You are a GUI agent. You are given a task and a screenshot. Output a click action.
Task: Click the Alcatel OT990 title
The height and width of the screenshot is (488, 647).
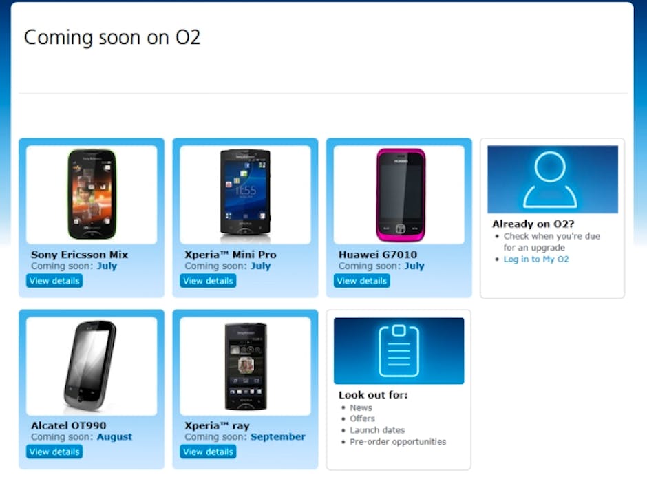coord(69,425)
